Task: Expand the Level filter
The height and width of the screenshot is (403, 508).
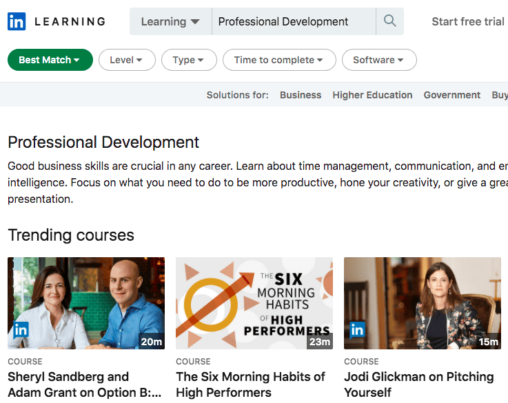Action: pyautogui.click(x=127, y=60)
